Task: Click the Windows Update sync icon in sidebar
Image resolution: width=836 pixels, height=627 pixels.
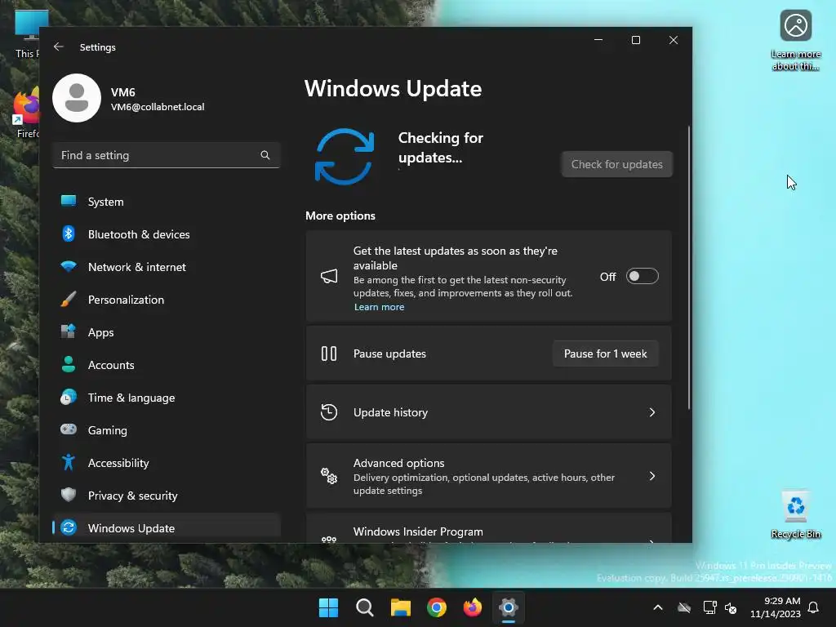Action: click(x=69, y=527)
